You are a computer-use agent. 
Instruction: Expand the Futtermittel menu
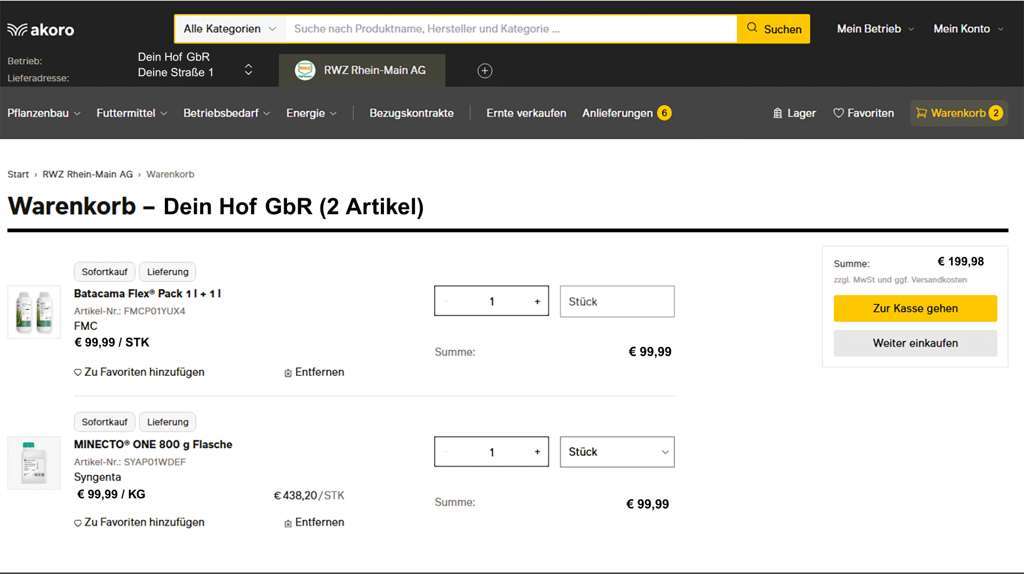click(x=132, y=113)
